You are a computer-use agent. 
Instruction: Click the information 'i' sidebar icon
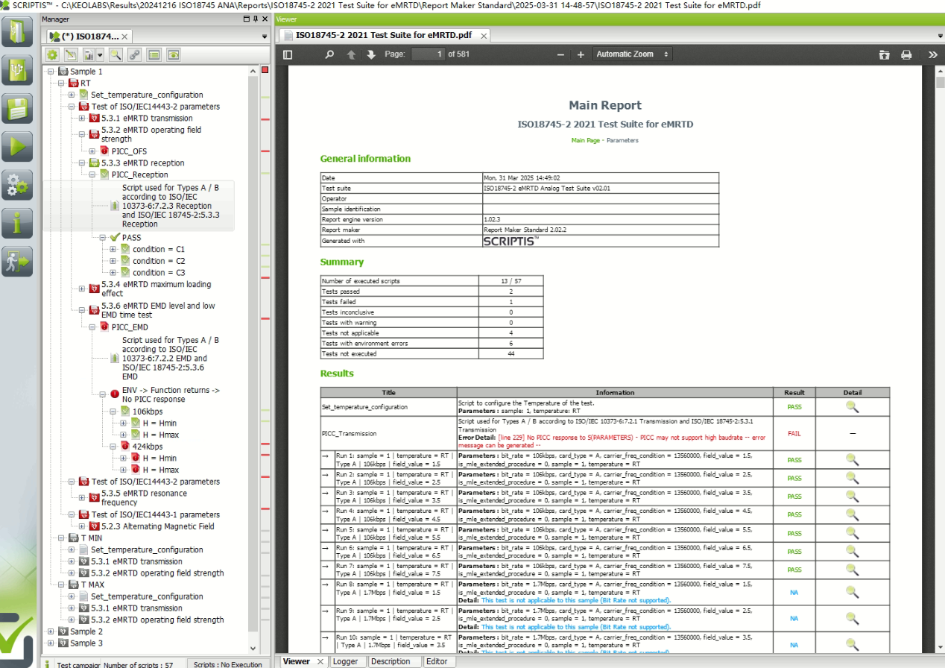point(17,223)
